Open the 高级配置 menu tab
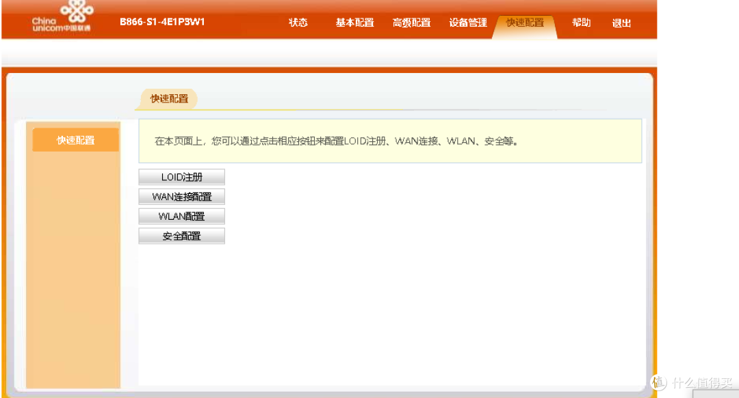 point(411,23)
